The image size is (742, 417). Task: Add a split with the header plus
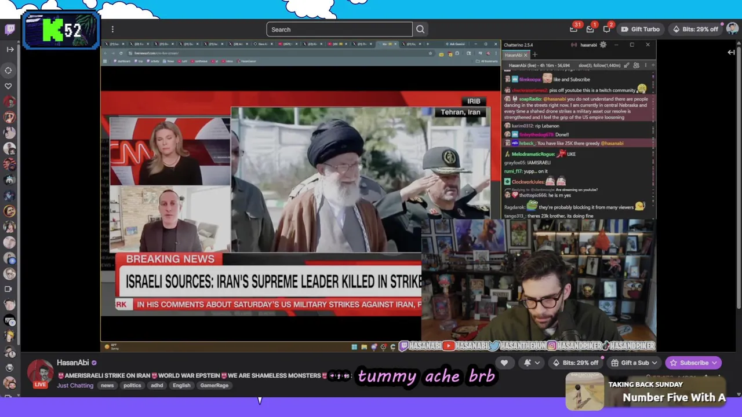(x=653, y=65)
